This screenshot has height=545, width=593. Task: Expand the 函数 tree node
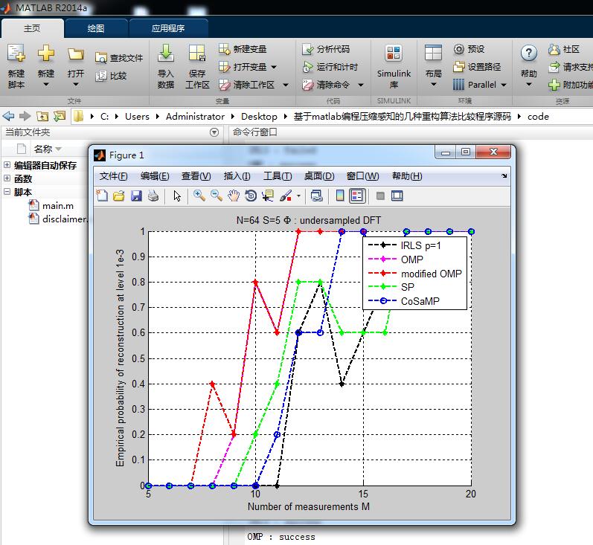(7, 178)
